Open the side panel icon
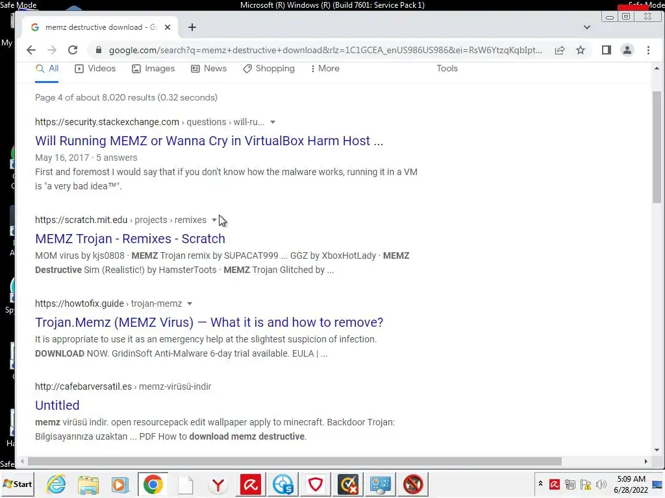This screenshot has width=665, height=498. 607,50
